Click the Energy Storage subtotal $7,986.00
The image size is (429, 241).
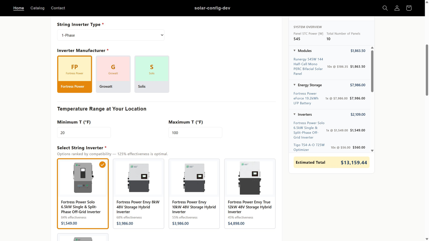pyautogui.click(x=358, y=85)
